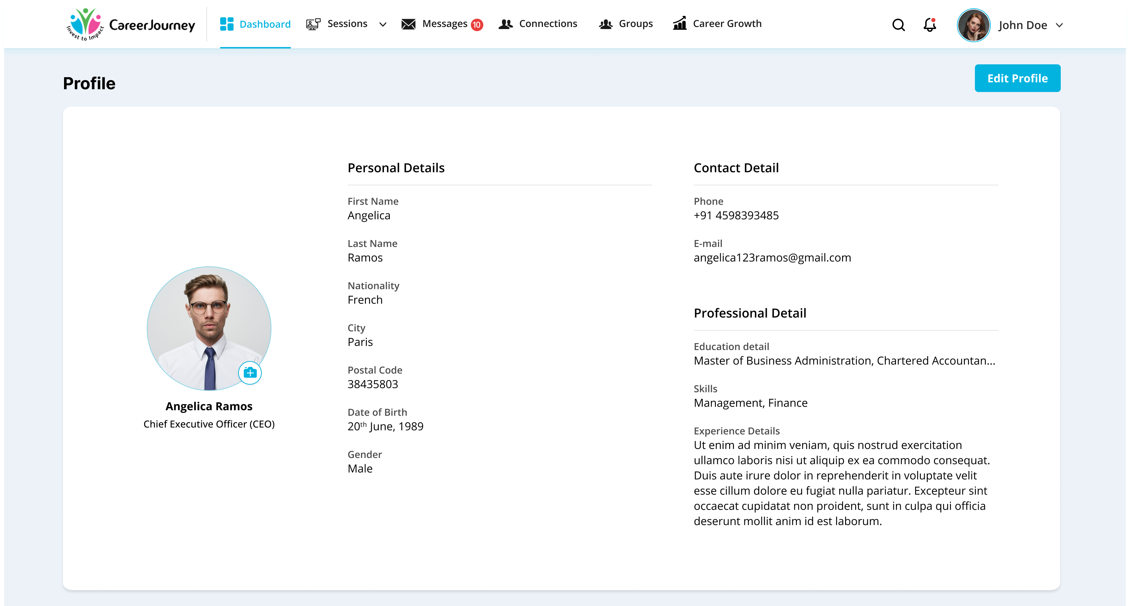Screen dimensions: 1130x606
Task: Click the email angelica123ramos@gmail.com
Action: click(772, 258)
